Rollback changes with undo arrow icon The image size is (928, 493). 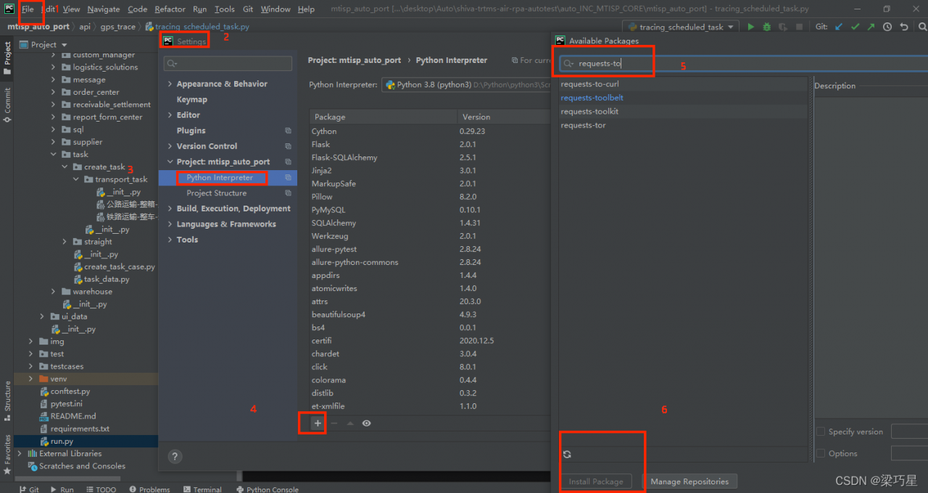903,27
